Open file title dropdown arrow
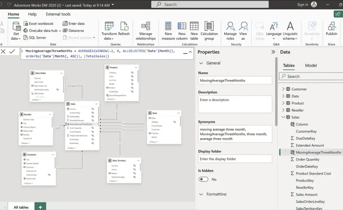343x210 pixels. pos(113,5)
